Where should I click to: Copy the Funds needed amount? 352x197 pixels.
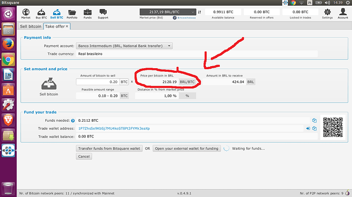coord(314,121)
